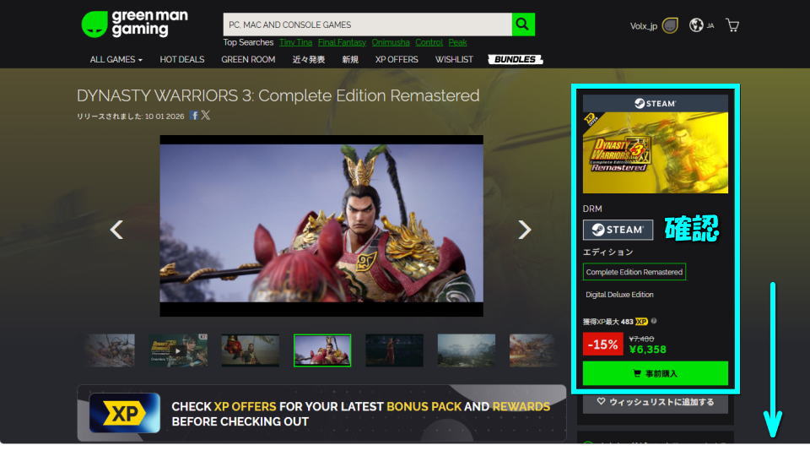Click the Steam logo header above cover art
The height and width of the screenshot is (456, 810).
pyautogui.click(x=655, y=103)
